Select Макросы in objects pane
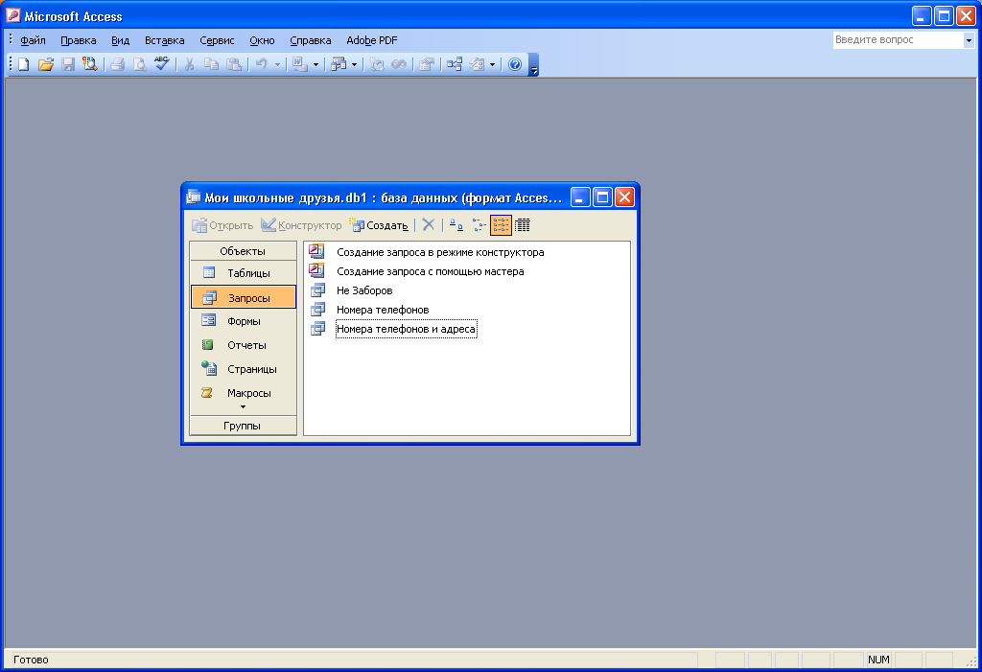 pyautogui.click(x=243, y=393)
